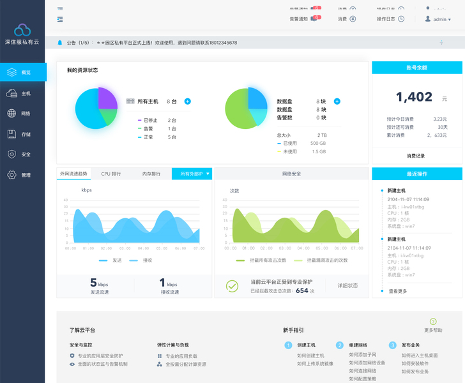This screenshot has width=465, height=383.
Task: Open the 概览 overview layers icon
Action: [x=11, y=72]
